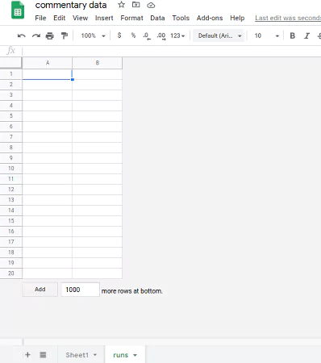The image size is (321, 363).
Task: Check the cloud save status icon
Action: pyautogui.click(x=151, y=5)
